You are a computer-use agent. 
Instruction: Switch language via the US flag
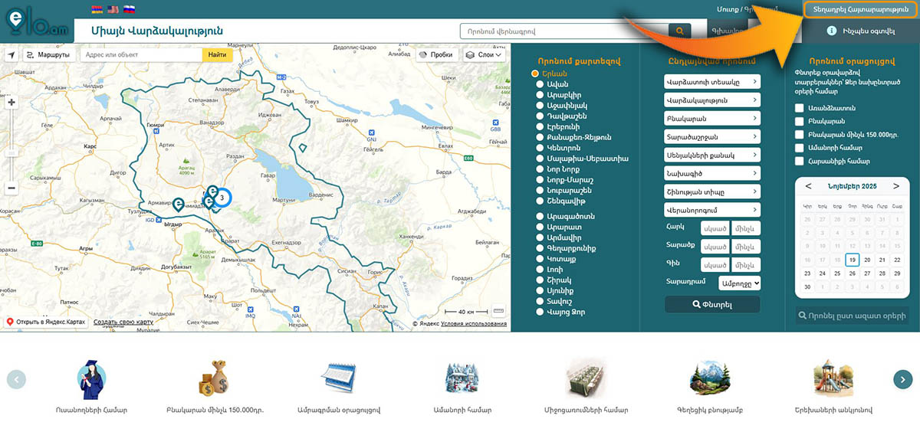[113, 9]
